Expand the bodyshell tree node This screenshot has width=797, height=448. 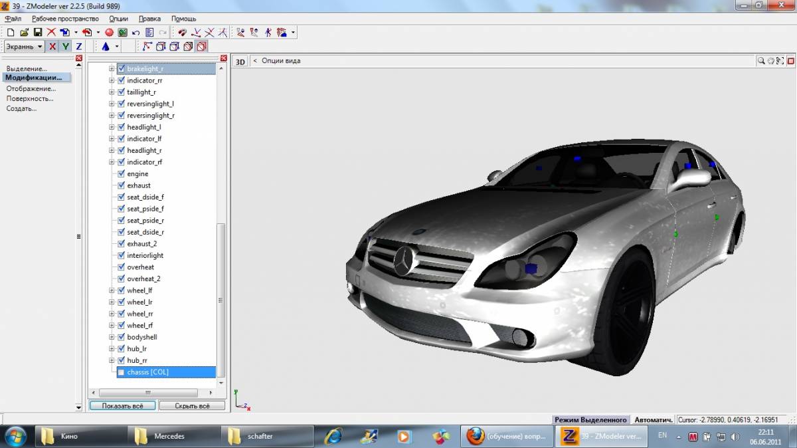112,337
